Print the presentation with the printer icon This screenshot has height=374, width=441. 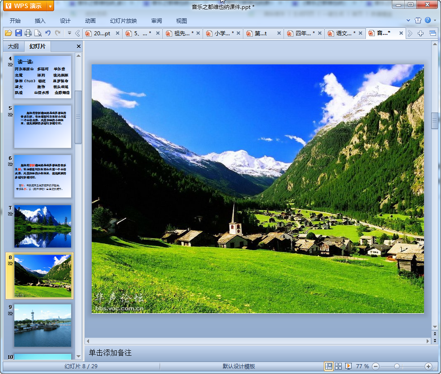(28, 33)
